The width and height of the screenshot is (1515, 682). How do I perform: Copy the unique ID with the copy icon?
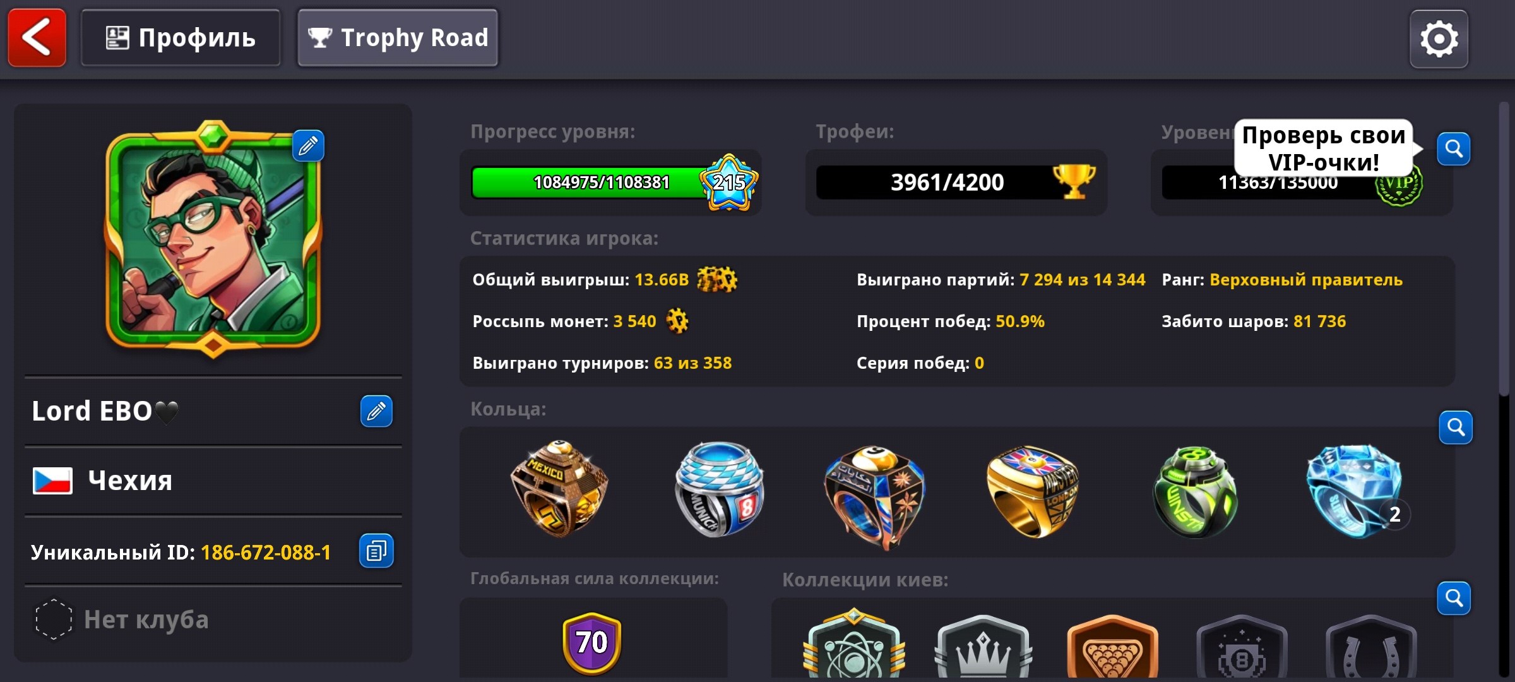[376, 551]
